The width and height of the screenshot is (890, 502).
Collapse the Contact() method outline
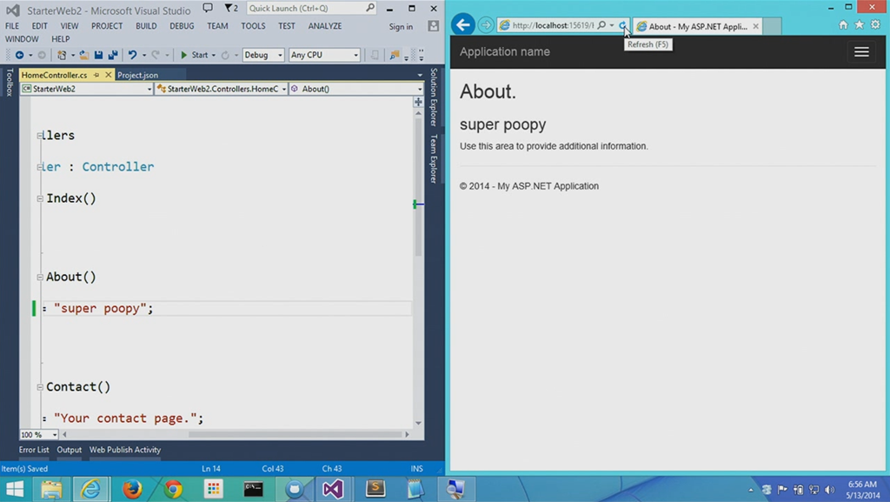point(40,387)
